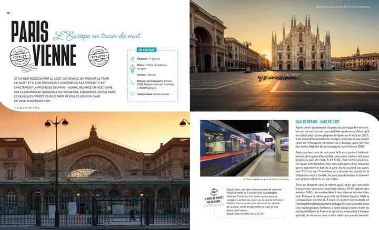Click the page number 74
379x230 pixels.
pos(9,14)
